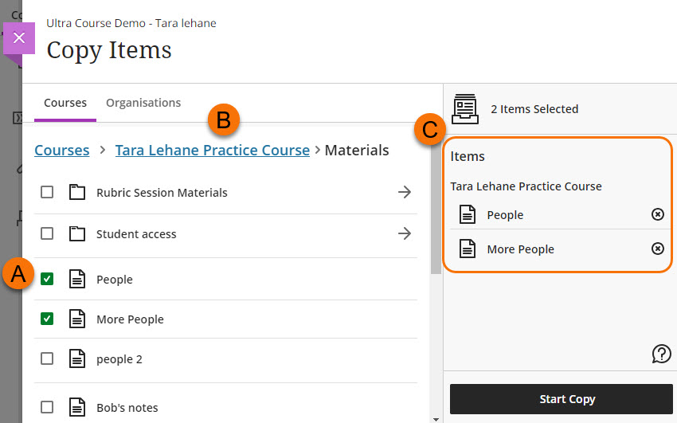This screenshot has width=677, height=423.
Task: Expand Rubric Session Materials folder arrow
Action: [x=405, y=192]
